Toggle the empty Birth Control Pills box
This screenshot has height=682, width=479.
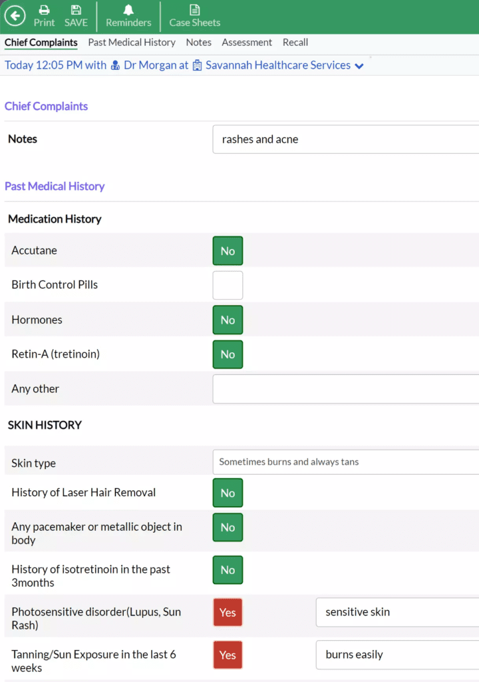[x=228, y=285]
